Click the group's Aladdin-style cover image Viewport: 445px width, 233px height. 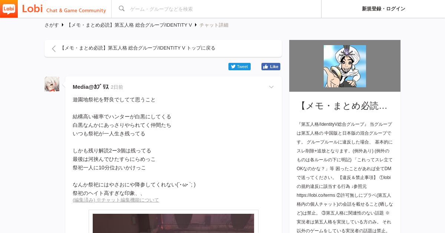coord(345,66)
